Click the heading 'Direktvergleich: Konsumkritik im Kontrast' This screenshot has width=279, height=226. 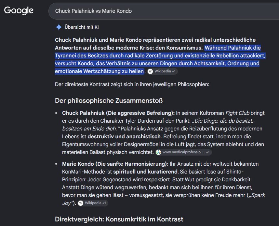point(119,219)
